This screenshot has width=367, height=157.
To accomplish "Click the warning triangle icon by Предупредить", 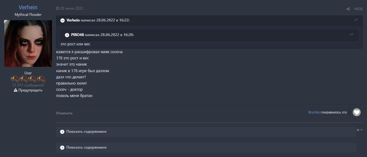I will (x=16, y=90).
